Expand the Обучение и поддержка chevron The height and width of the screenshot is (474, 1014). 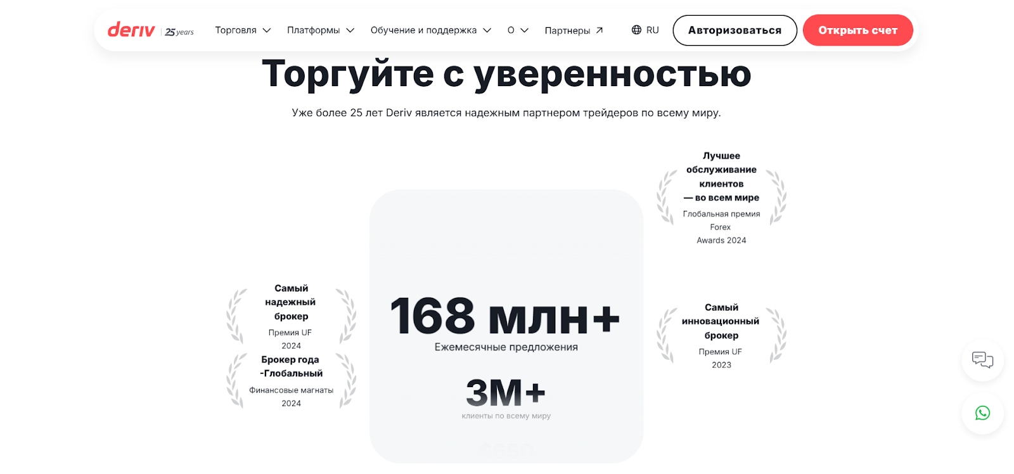[x=487, y=30]
